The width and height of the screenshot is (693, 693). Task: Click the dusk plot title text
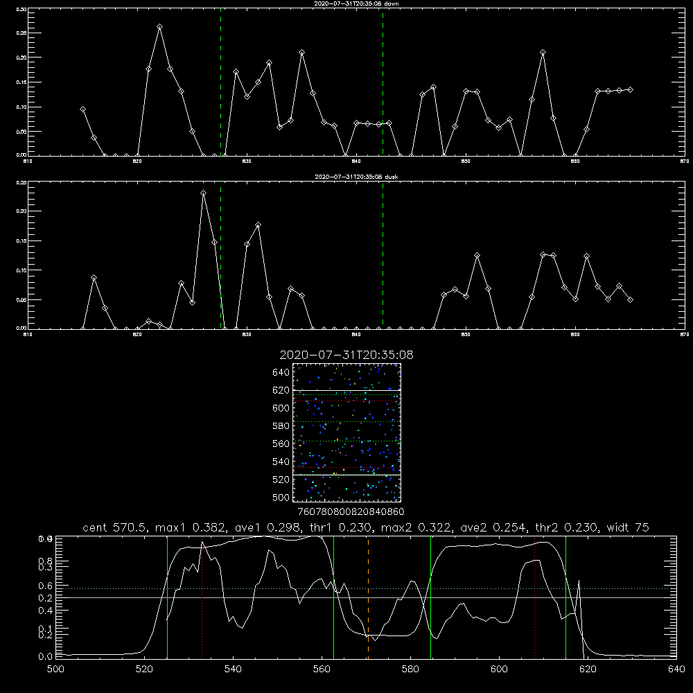(x=356, y=177)
